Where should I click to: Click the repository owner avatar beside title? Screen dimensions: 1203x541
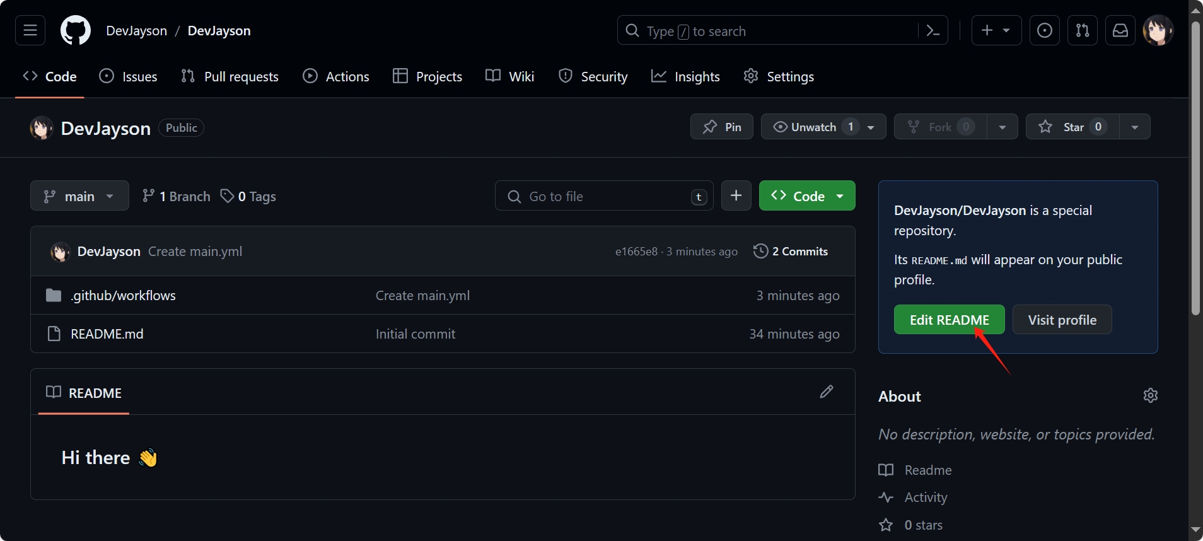[x=42, y=128]
